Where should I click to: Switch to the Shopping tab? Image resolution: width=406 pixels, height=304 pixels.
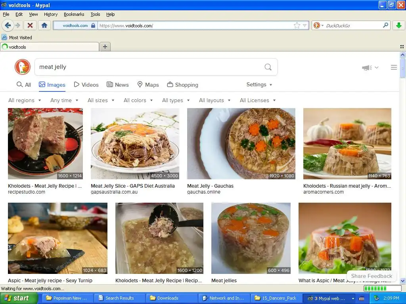point(182,85)
